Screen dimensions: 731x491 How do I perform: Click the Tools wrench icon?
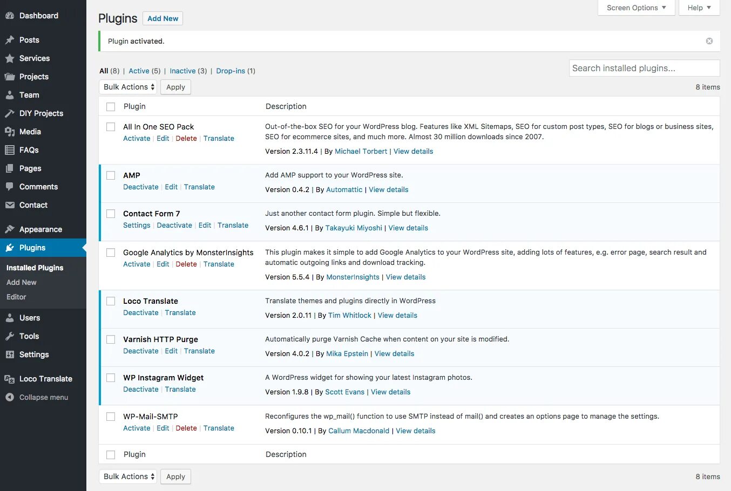pos(10,336)
